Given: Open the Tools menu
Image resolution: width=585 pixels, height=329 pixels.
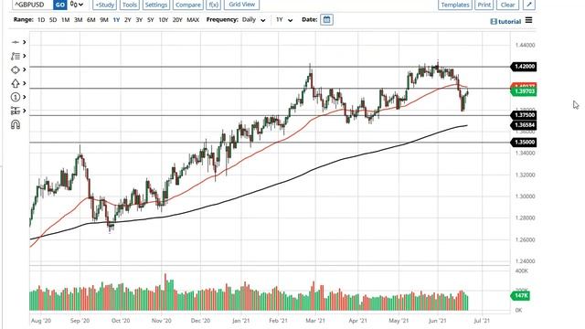Looking at the screenshot, I should 130,5.
